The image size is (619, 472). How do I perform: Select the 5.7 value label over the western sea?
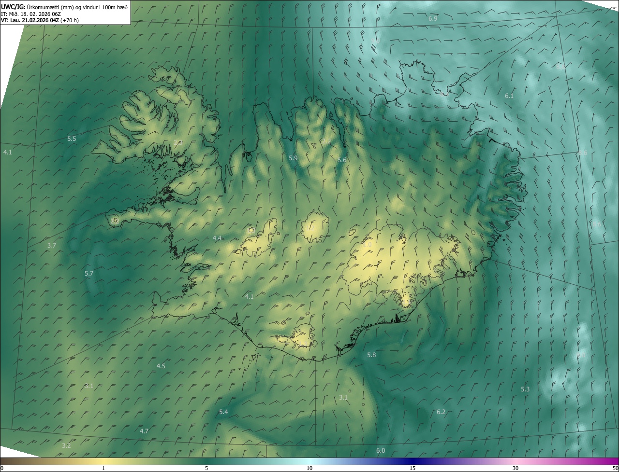89,274
